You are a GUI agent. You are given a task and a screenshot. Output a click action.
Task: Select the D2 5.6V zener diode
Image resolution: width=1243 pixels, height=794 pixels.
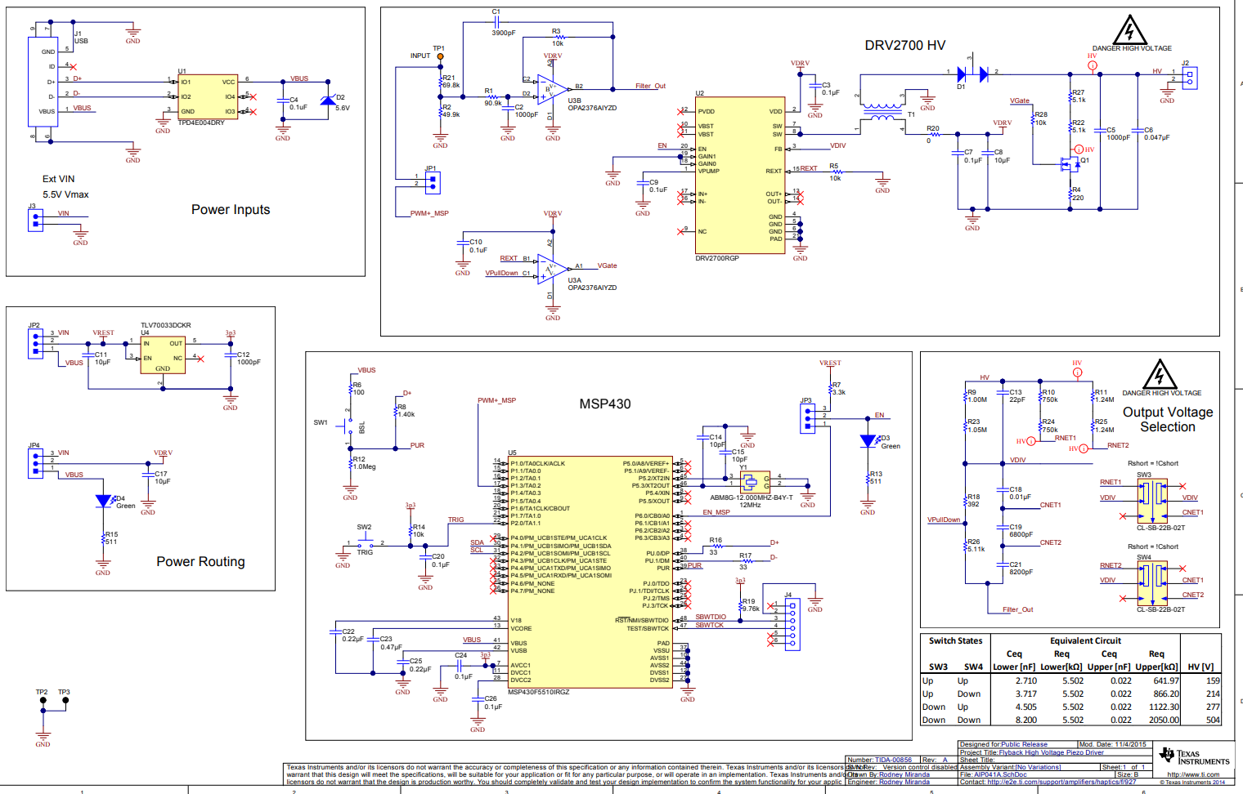click(x=328, y=100)
